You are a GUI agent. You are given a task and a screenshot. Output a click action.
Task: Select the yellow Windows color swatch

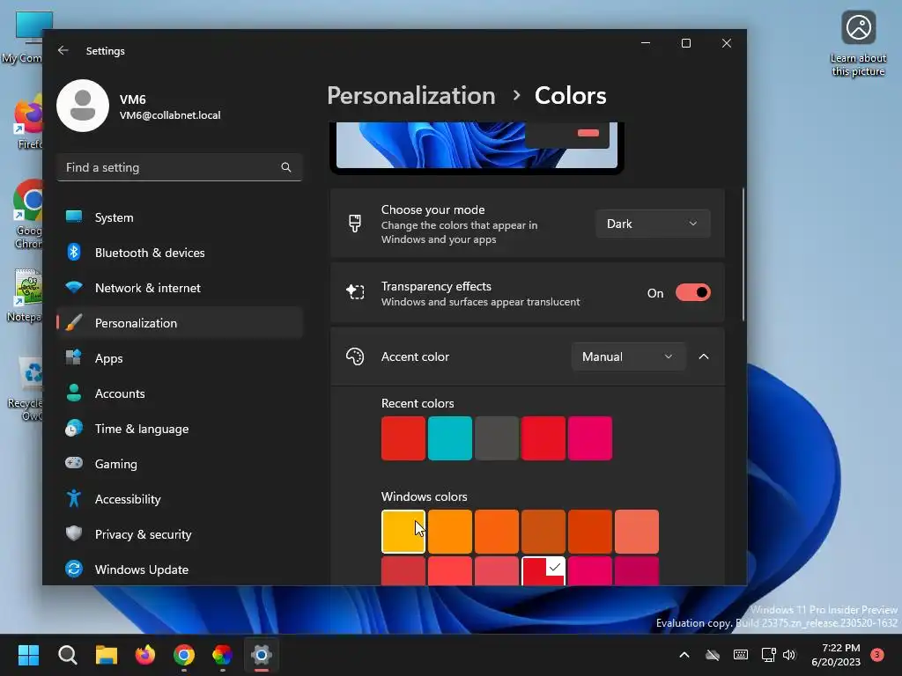(x=403, y=531)
